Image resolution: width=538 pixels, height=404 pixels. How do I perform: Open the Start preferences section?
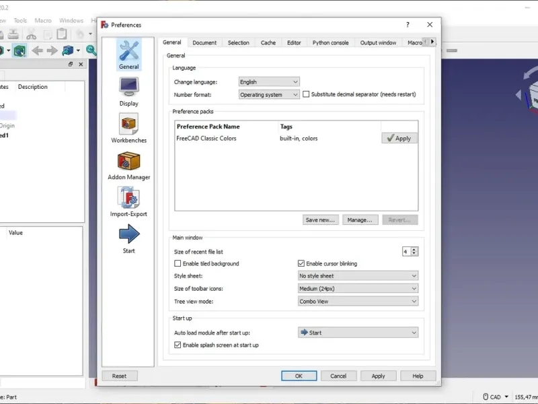pyautogui.click(x=129, y=239)
